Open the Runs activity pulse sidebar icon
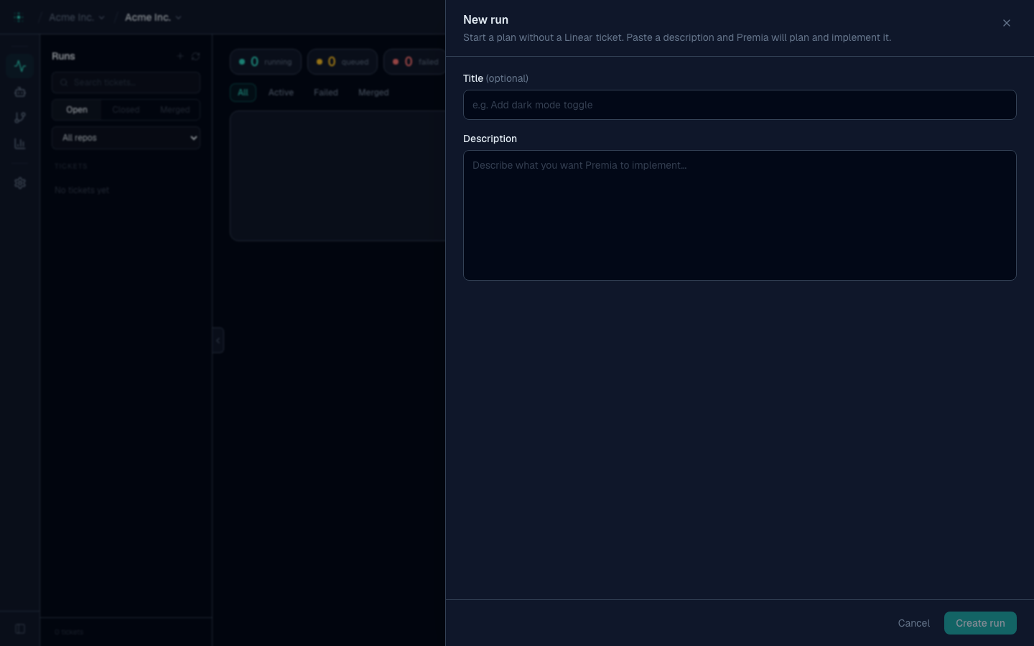 pos(20,66)
